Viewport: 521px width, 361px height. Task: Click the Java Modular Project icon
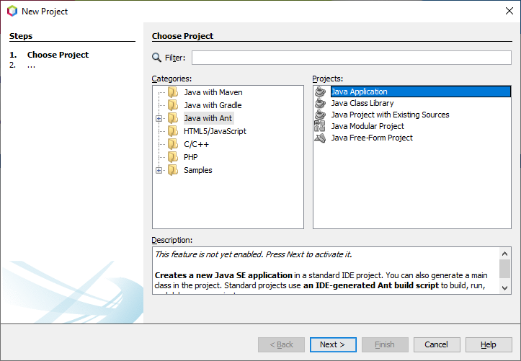point(320,126)
